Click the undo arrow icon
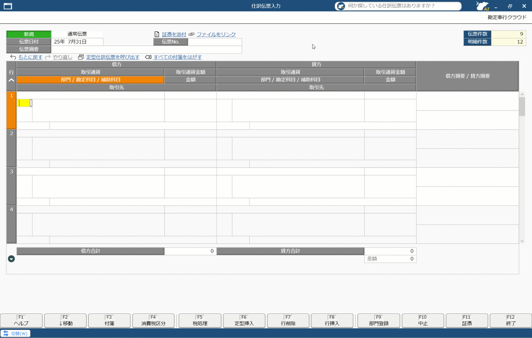The height and width of the screenshot is (338, 532). point(13,57)
